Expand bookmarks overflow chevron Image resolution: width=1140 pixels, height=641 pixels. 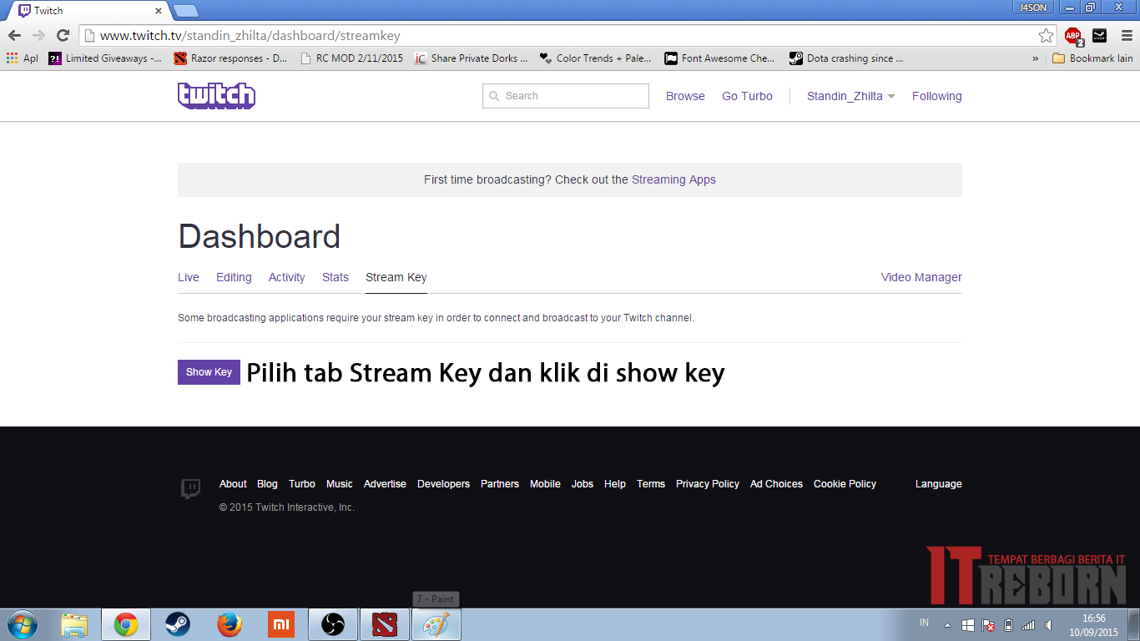[x=1036, y=58]
